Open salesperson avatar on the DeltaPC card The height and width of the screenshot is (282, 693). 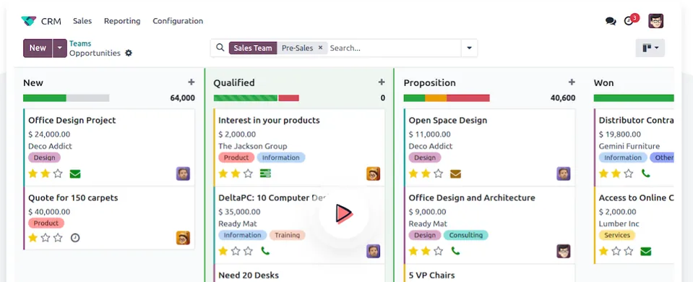click(x=373, y=251)
